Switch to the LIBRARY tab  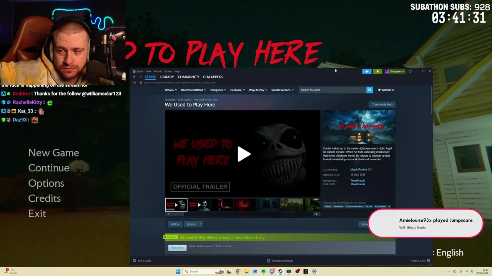[x=167, y=77]
